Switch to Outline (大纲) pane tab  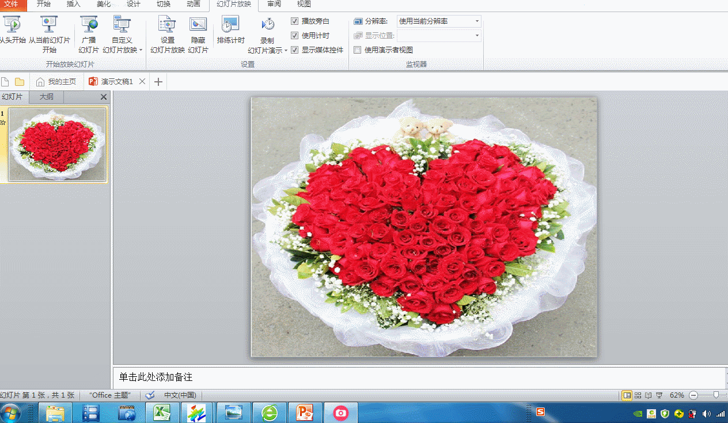tap(46, 97)
